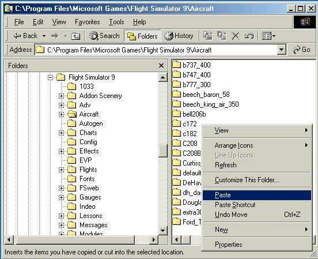The width and height of the screenshot is (318, 259).
Task: Choose Paste Shortcut from context menu
Action: pos(257,205)
